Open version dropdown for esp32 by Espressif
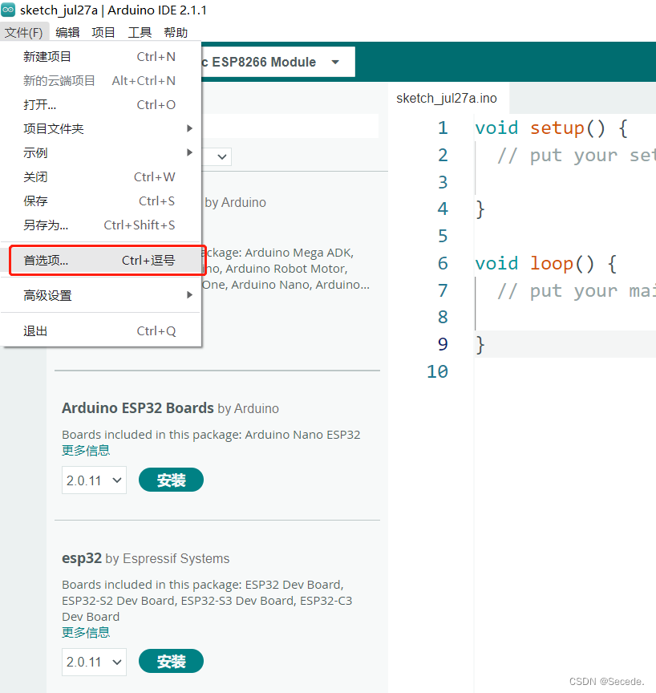This screenshot has width=656, height=693. [94, 662]
